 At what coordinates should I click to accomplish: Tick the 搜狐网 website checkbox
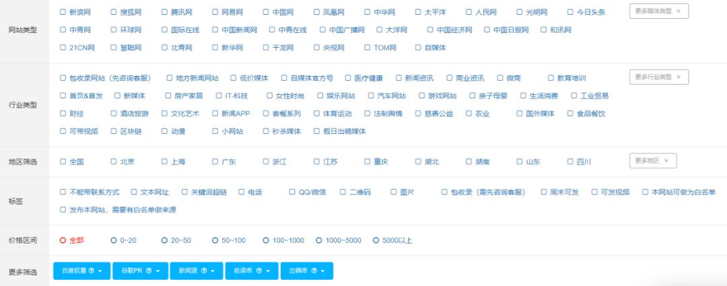coord(114,12)
